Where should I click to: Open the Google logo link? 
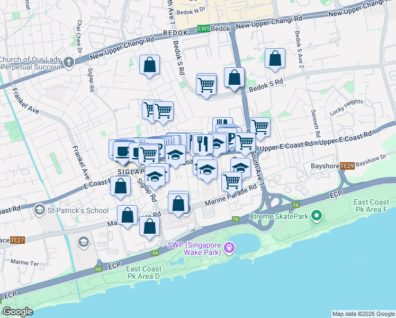click(17, 312)
